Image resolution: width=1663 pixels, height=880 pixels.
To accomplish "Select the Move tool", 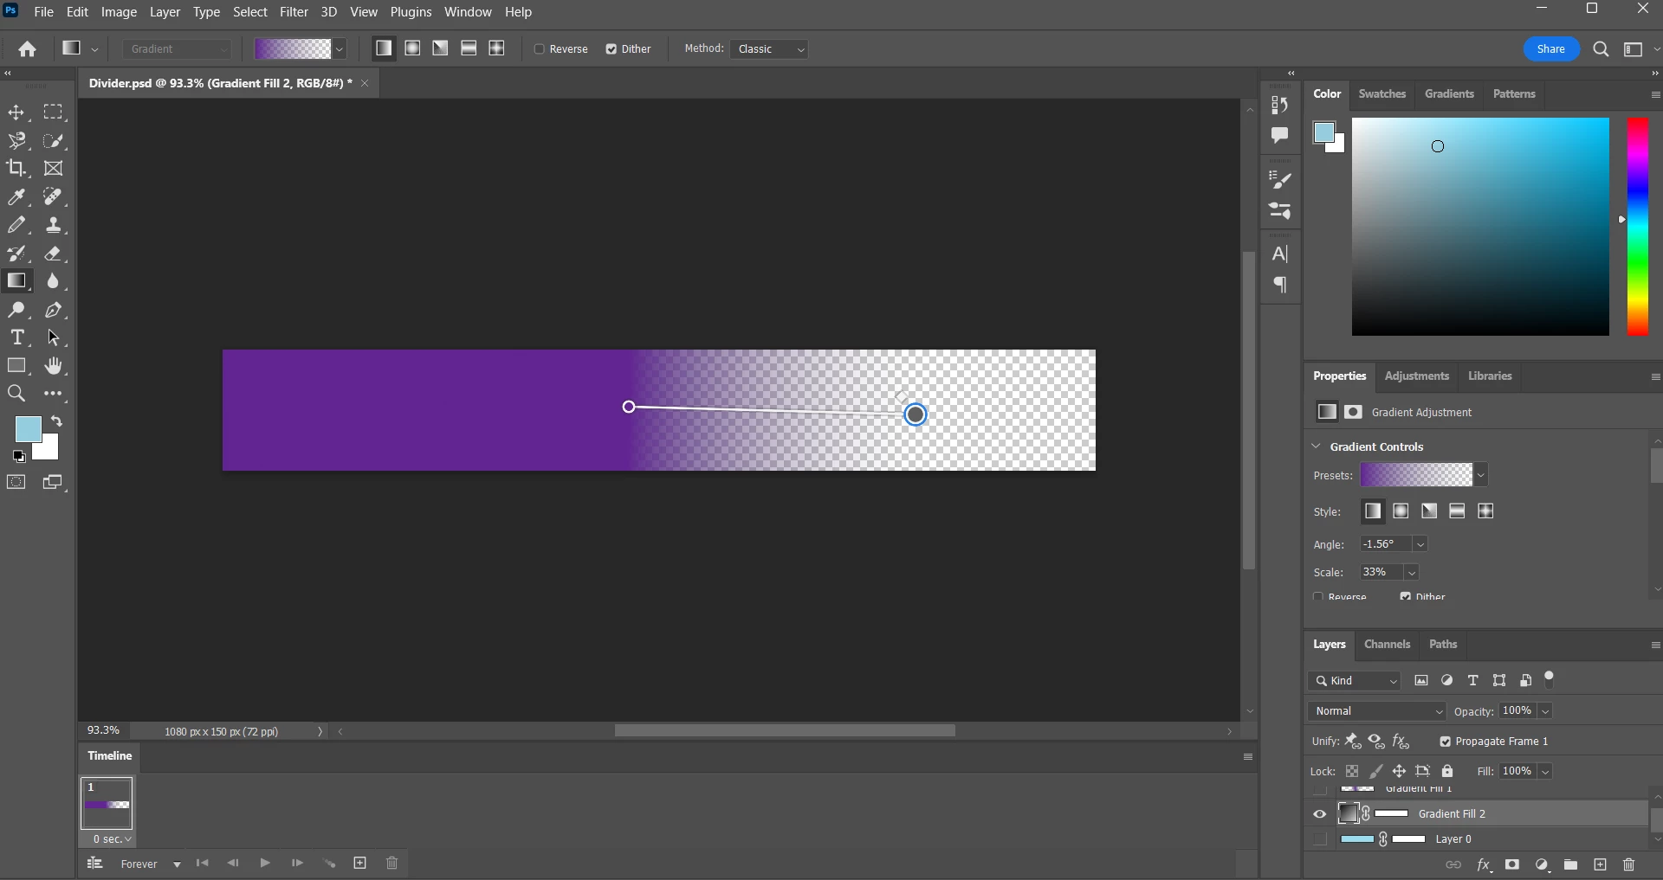I will 16,112.
